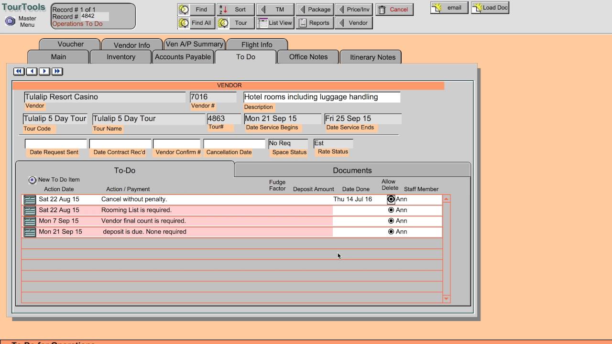The image size is (612, 344).
Task: Open the Master Menu
Action: pos(21,21)
